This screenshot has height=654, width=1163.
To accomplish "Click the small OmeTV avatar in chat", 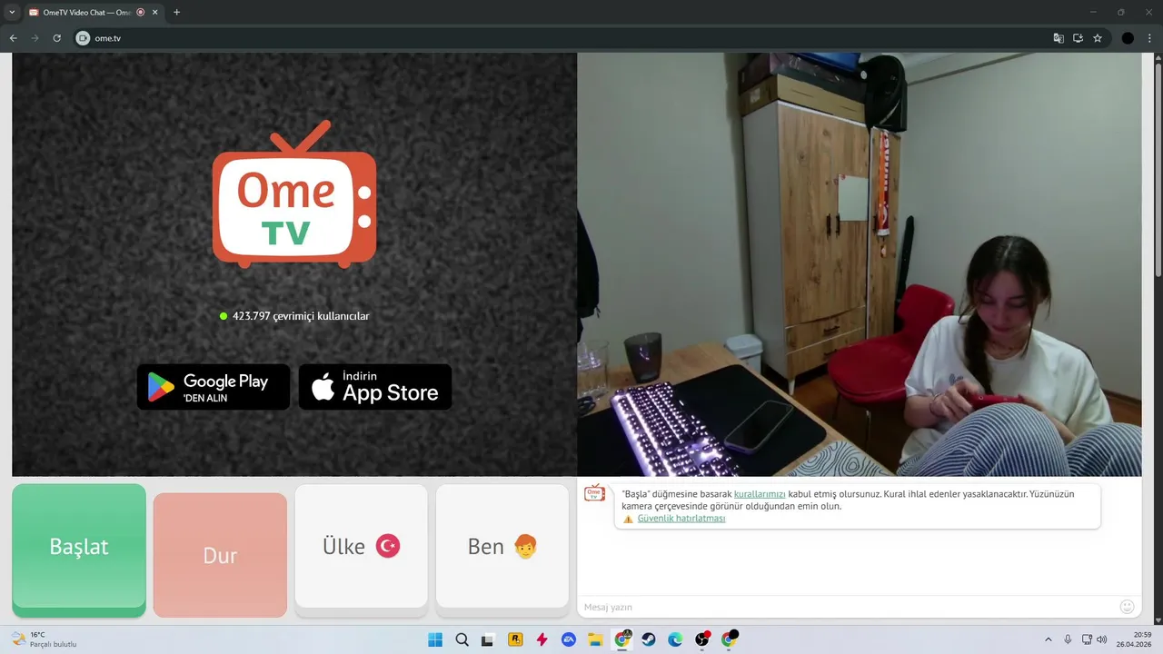I will 594,493.
